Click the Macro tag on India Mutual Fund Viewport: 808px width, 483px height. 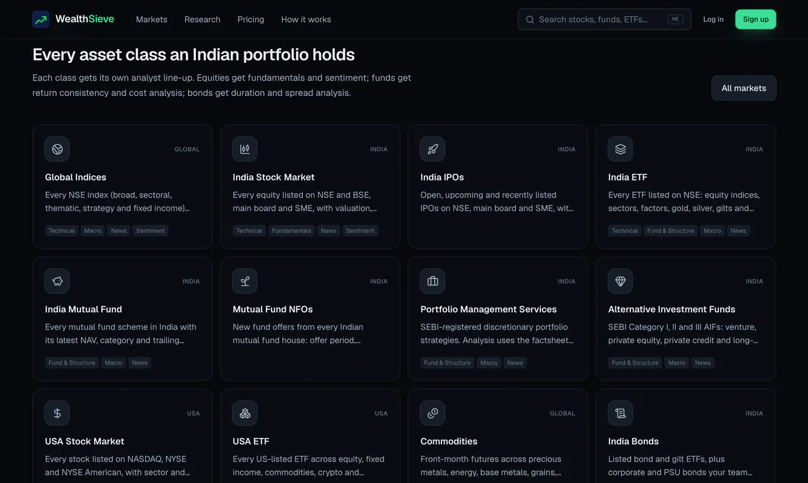pyautogui.click(x=114, y=363)
